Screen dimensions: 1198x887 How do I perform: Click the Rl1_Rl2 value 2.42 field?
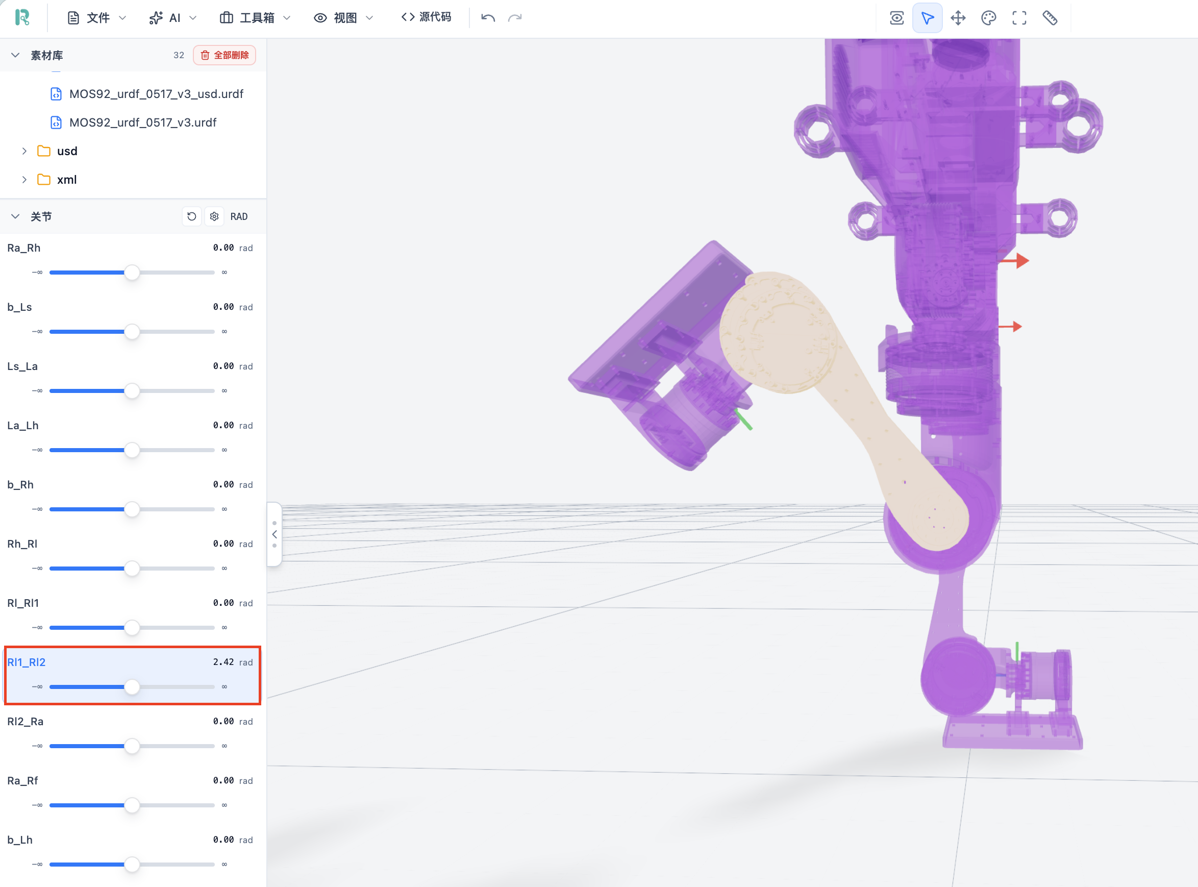point(223,662)
